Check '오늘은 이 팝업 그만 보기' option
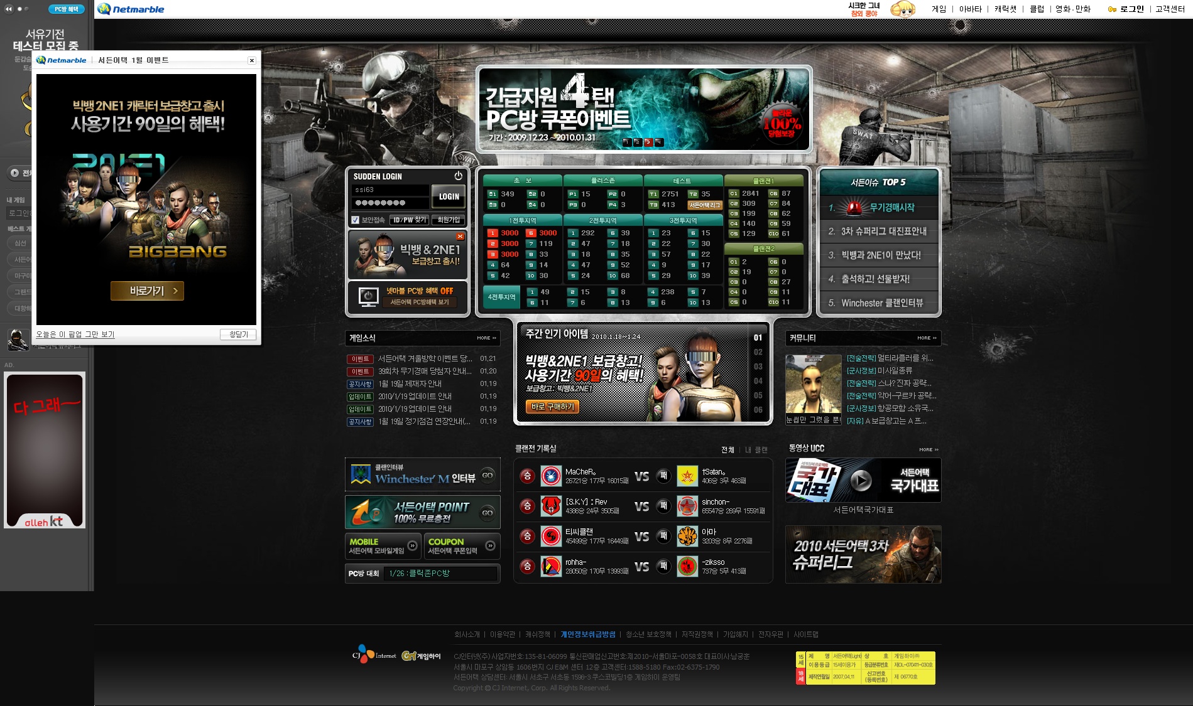 tap(75, 334)
